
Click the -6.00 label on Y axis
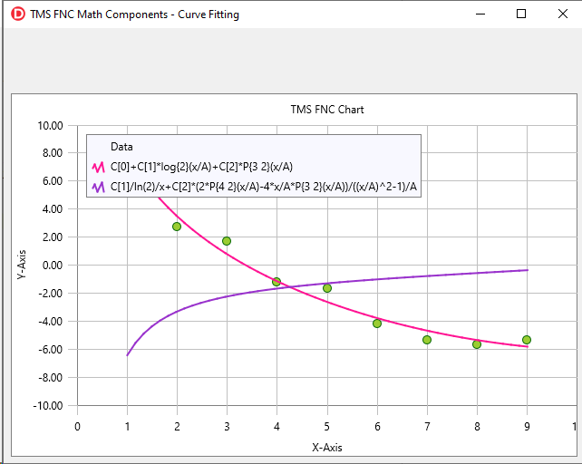pos(51,349)
